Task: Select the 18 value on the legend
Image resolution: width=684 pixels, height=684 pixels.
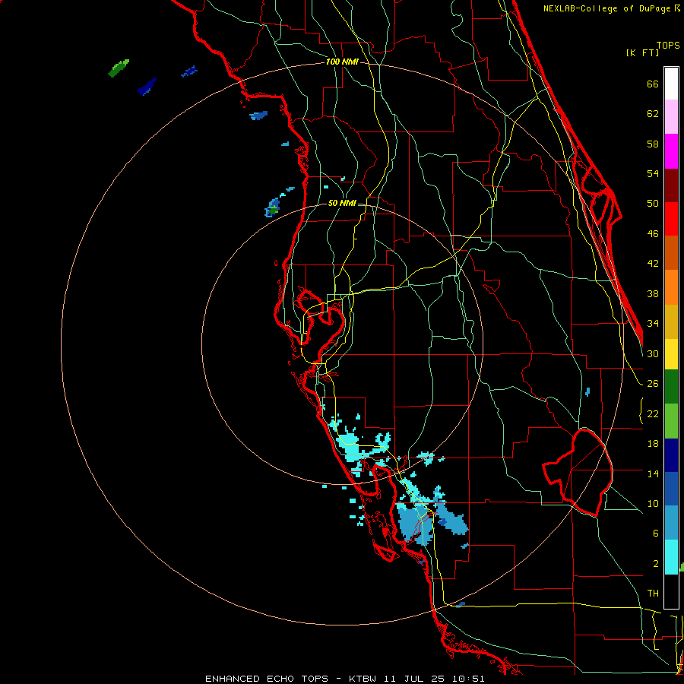Action: point(653,444)
